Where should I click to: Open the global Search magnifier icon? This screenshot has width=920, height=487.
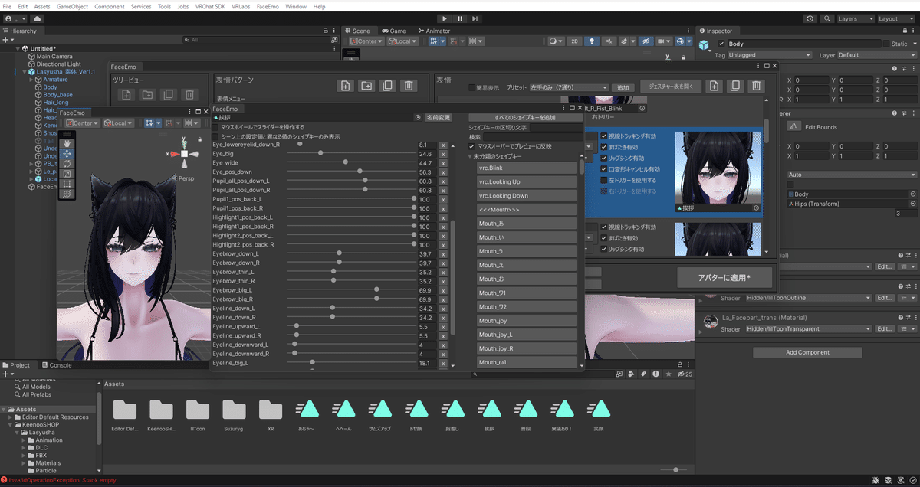pos(826,18)
